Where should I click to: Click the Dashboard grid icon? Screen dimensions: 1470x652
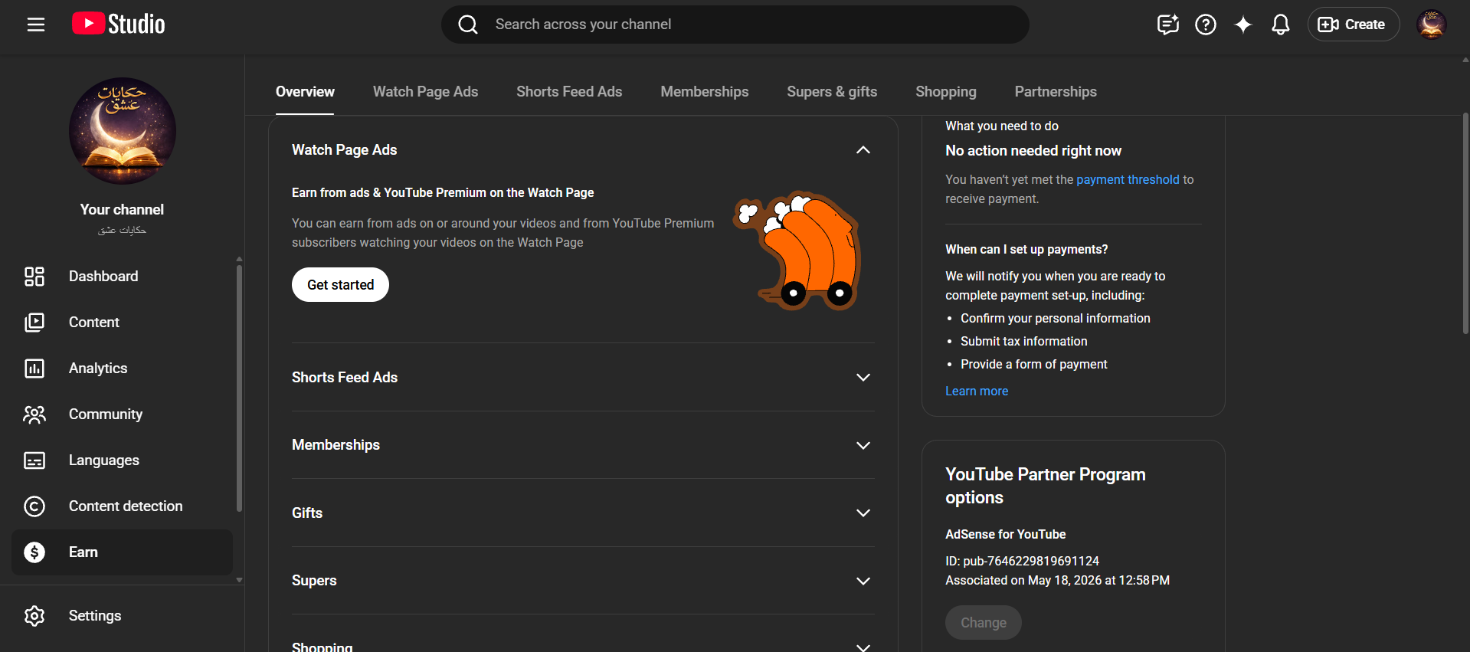34,277
